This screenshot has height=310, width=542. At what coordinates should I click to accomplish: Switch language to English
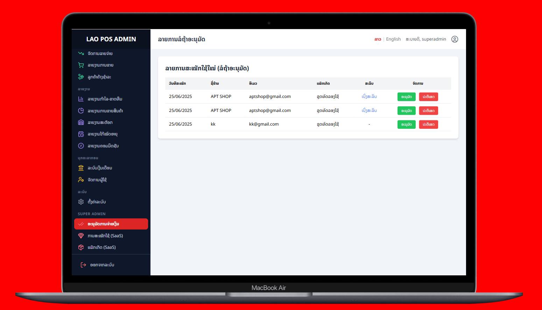click(x=393, y=39)
